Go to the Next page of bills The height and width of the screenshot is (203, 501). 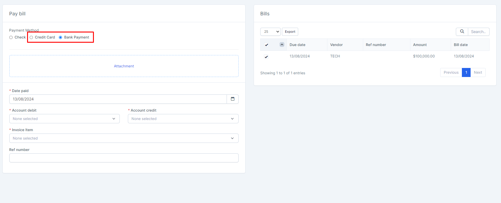pyautogui.click(x=478, y=72)
